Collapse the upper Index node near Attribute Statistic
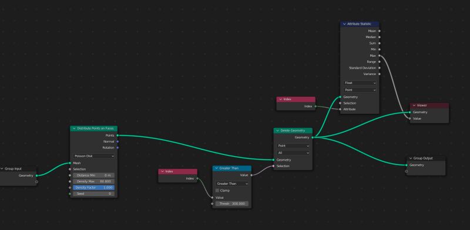Image resolution: width=470 pixels, height=230 pixels. click(281, 99)
